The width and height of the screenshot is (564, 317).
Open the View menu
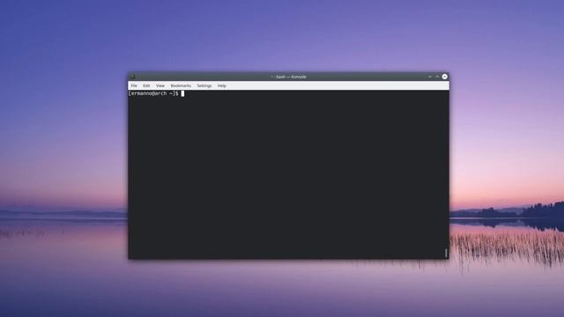click(160, 86)
